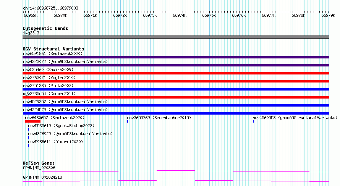Click the chr14:66968725..66979003 region label
The width and height of the screenshot is (340, 186).
click(x=50, y=8)
